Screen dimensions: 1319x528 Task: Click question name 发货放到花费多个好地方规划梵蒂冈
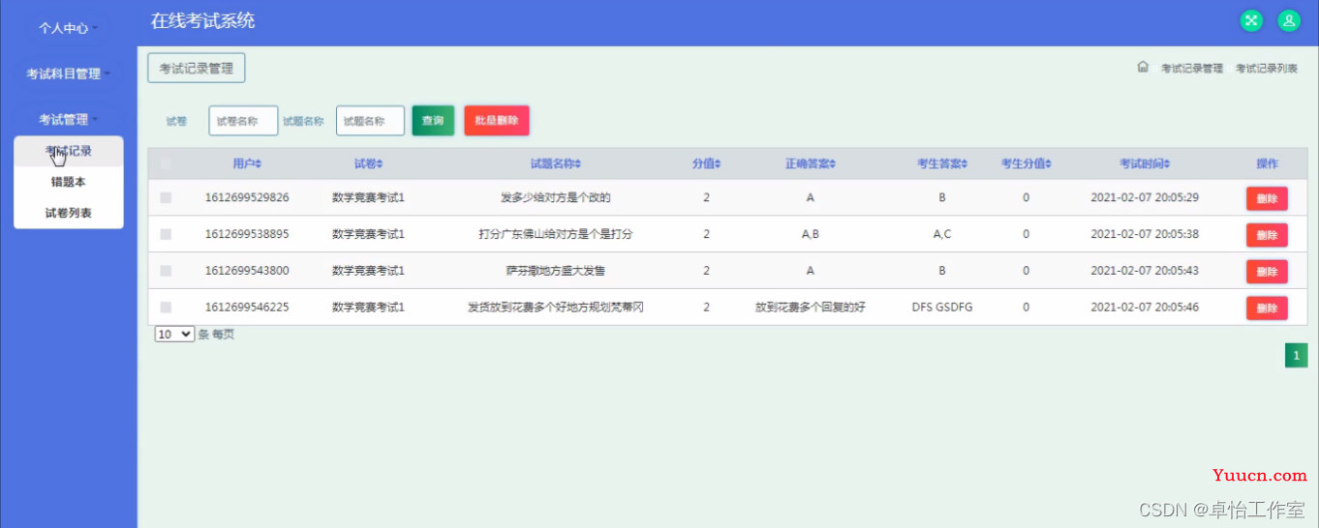click(x=556, y=308)
